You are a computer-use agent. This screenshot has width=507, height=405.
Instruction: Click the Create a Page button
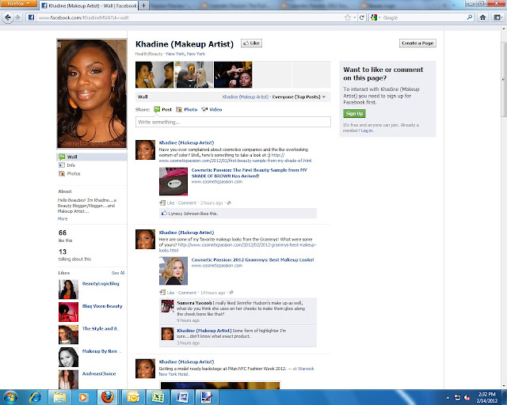(417, 44)
